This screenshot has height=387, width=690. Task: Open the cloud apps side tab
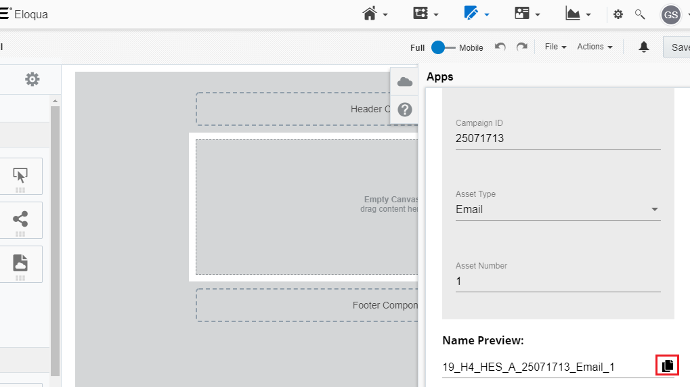404,82
